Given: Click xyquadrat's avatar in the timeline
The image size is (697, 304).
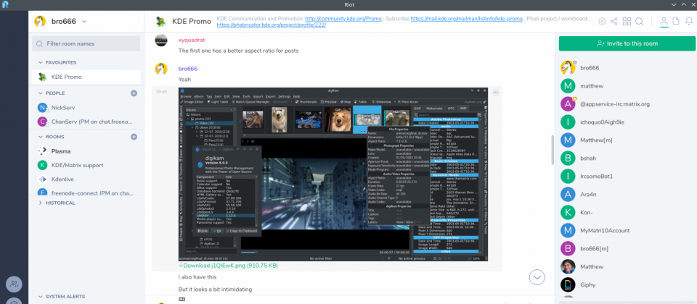Looking at the screenshot, I should click(x=161, y=41).
